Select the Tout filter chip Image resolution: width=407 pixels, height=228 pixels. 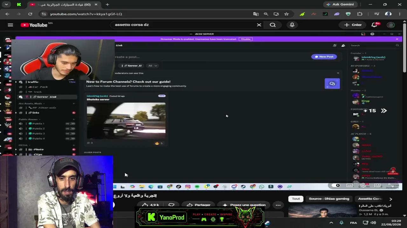(x=296, y=199)
